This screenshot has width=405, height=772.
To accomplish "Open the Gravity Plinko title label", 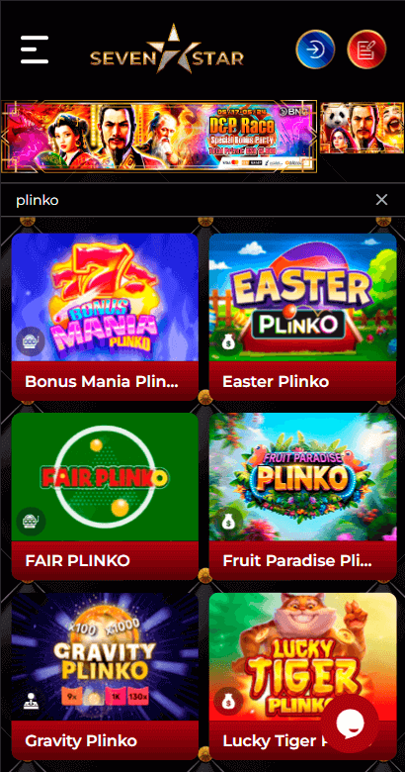I will pos(81,740).
